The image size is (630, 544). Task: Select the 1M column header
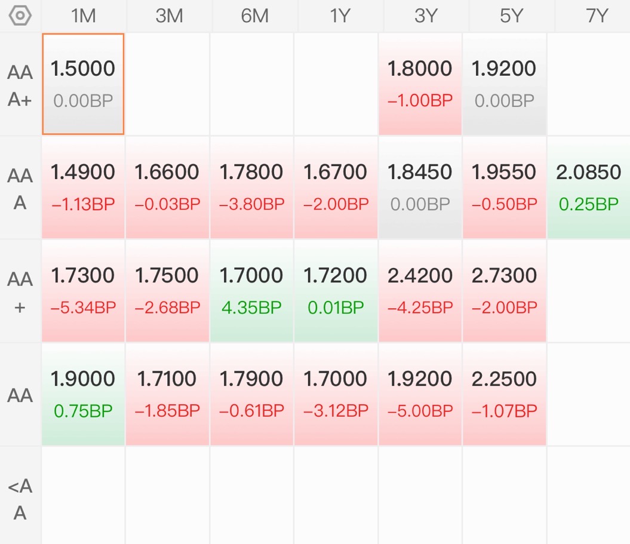click(83, 16)
